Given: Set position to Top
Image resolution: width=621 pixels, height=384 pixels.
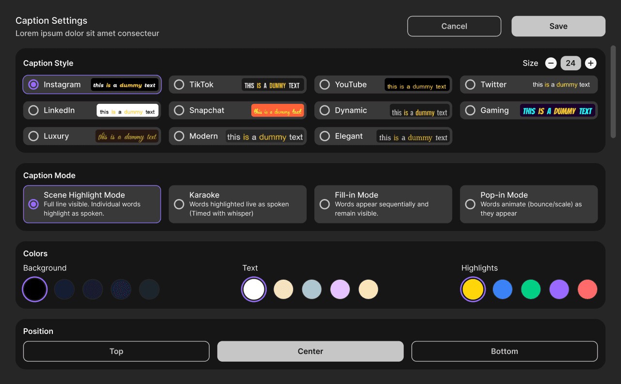Looking at the screenshot, I should [x=116, y=351].
